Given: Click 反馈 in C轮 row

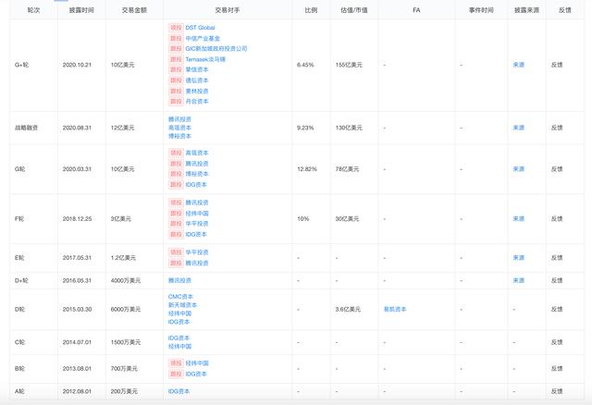Looking at the screenshot, I should click(557, 342).
